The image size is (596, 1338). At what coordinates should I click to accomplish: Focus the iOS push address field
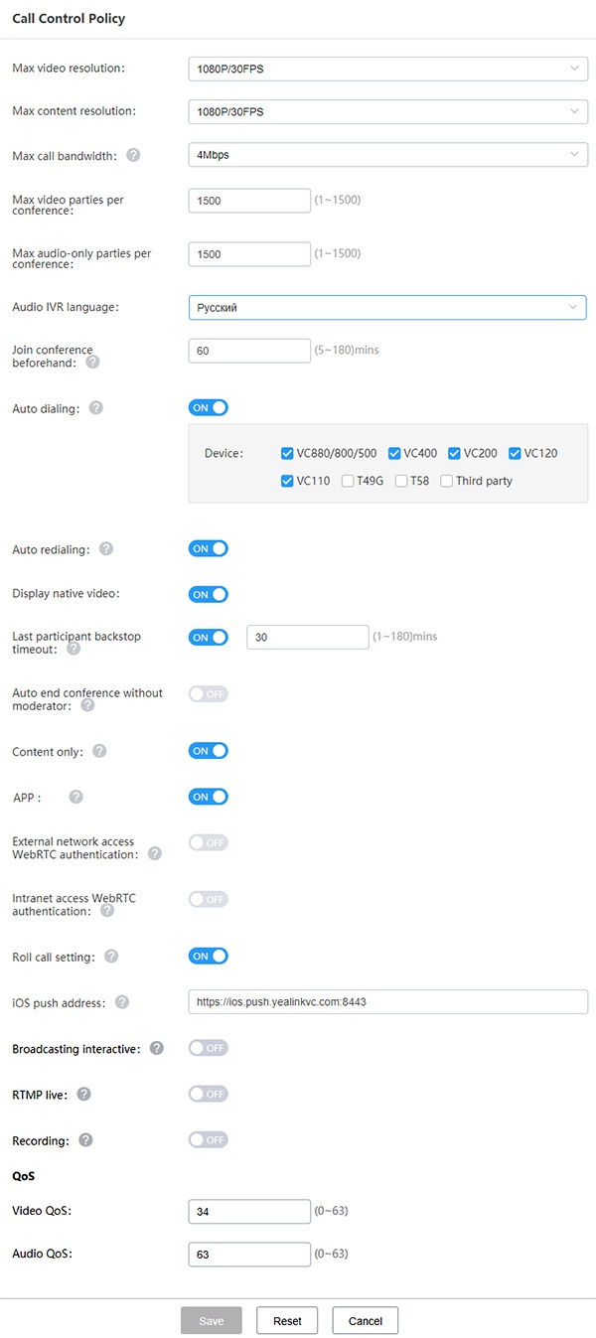coord(387,1002)
